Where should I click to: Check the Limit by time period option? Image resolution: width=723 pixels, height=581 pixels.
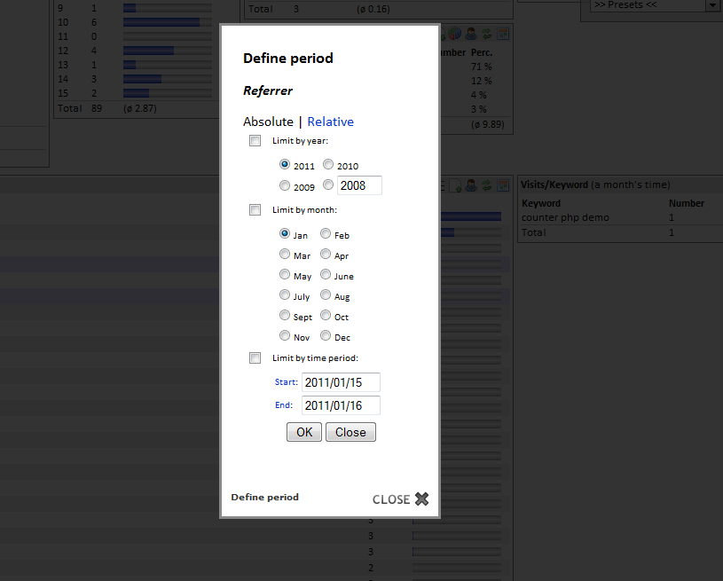[255, 357]
